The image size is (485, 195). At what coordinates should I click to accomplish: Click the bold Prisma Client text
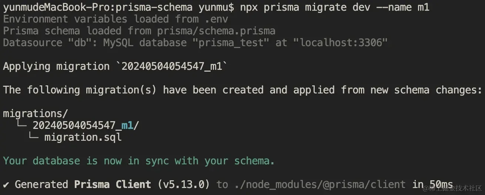click(113, 184)
